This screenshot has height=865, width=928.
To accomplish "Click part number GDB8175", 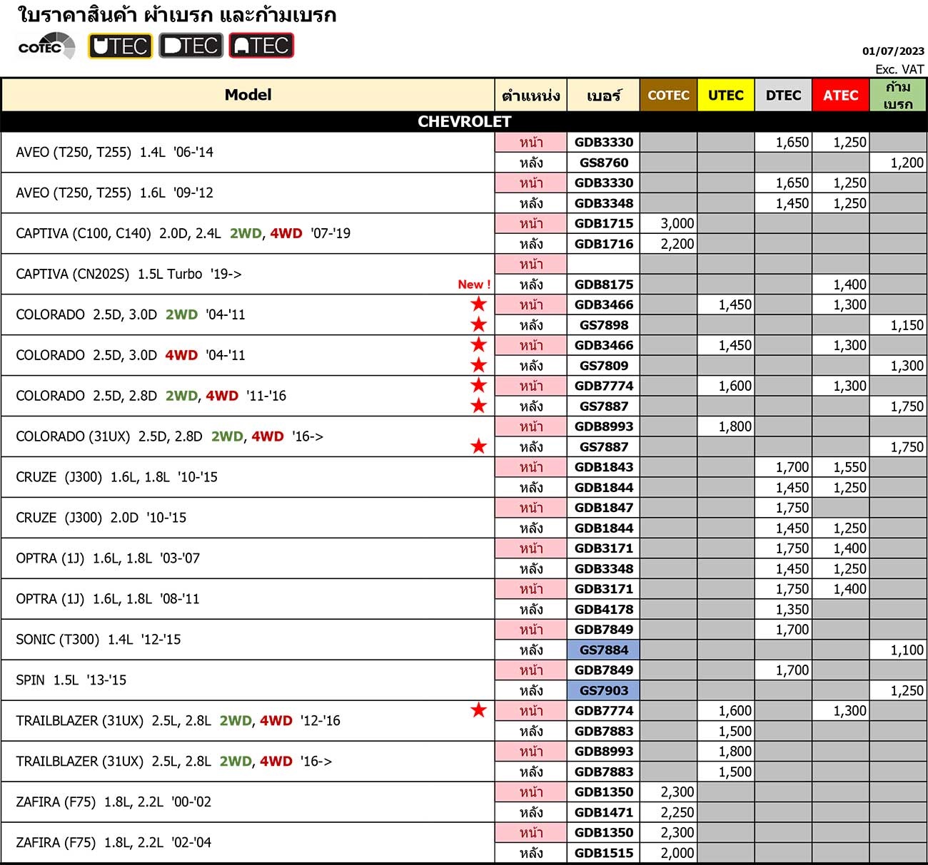I will coord(604,285).
